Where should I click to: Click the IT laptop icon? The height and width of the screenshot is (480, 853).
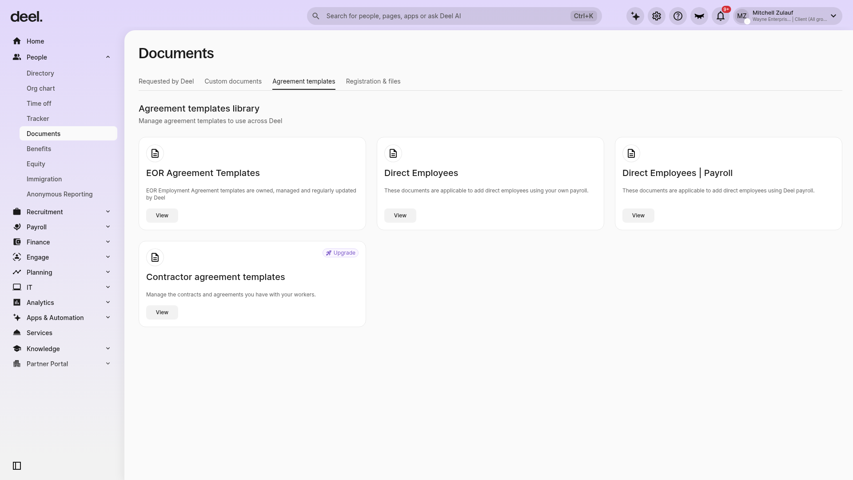coord(17,288)
